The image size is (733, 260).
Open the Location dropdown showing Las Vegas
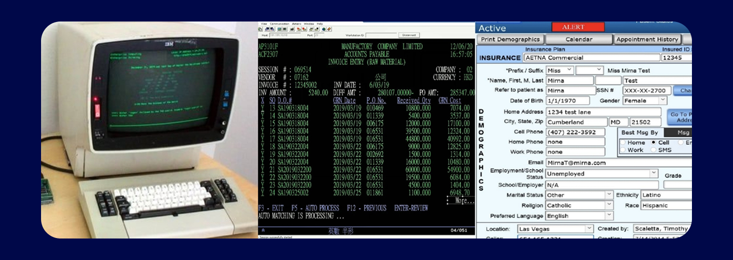coord(556,229)
